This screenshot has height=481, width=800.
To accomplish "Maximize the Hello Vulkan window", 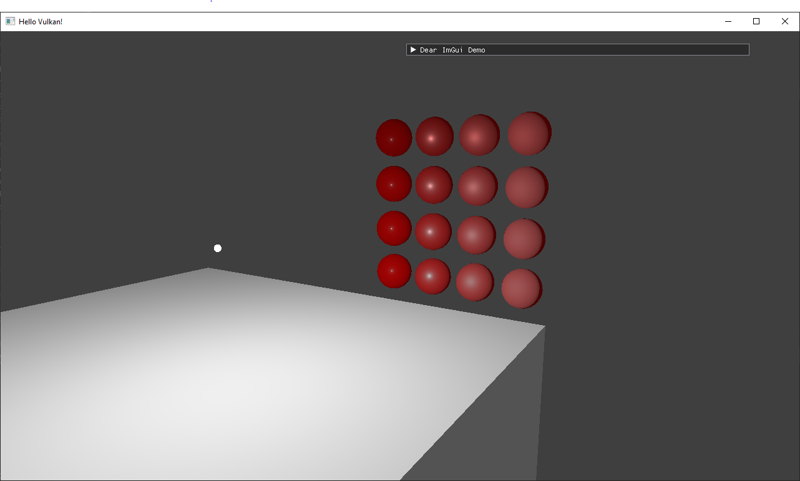I will (x=756, y=21).
